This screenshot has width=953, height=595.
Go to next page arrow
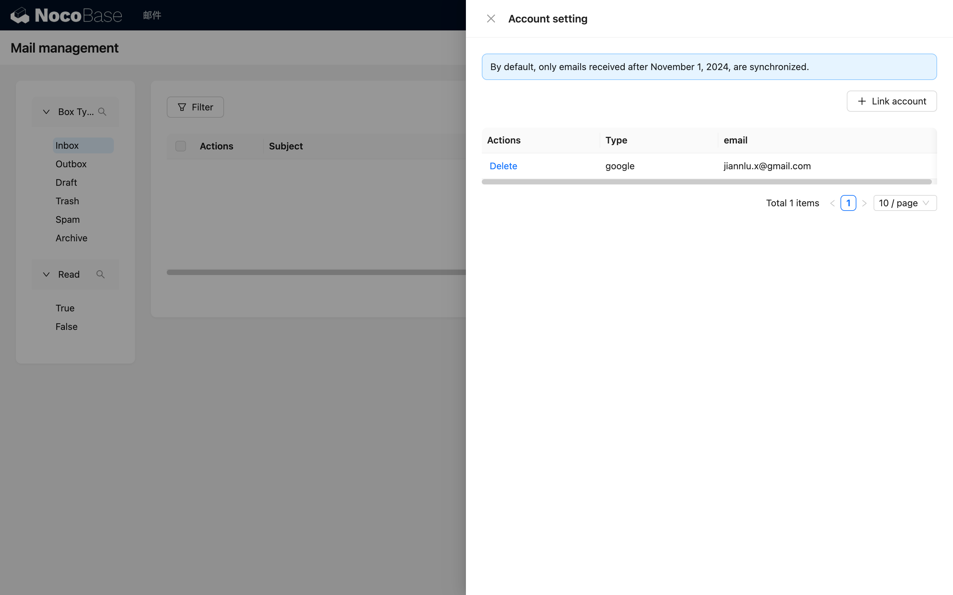tap(864, 203)
